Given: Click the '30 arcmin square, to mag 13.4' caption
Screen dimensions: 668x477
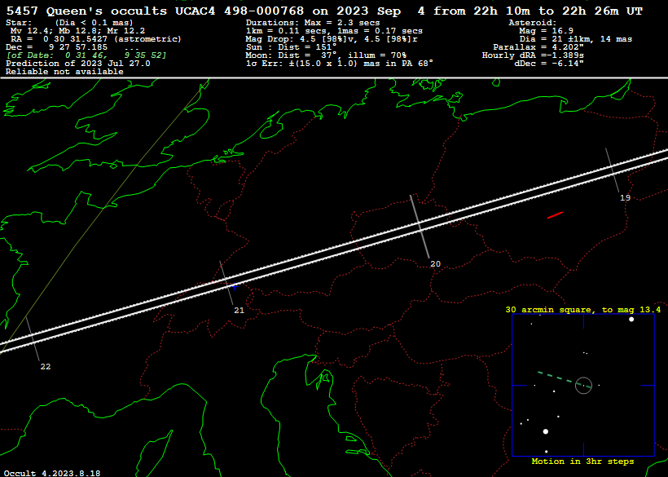Looking at the screenshot, I should tap(582, 310).
